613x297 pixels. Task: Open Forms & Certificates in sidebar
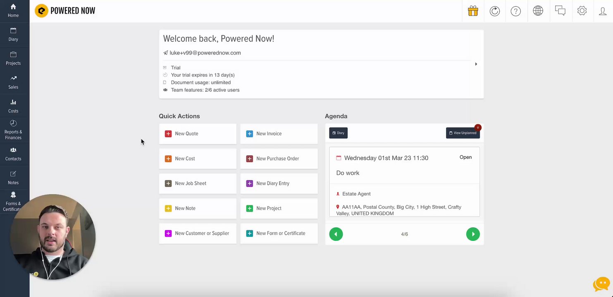click(x=13, y=202)
